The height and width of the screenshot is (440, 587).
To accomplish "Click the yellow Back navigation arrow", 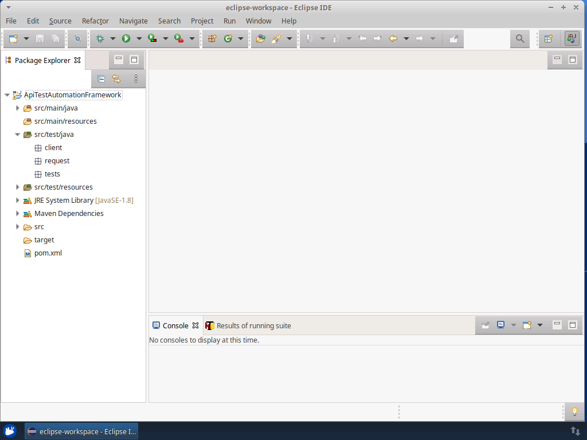I will coord(393,38).
